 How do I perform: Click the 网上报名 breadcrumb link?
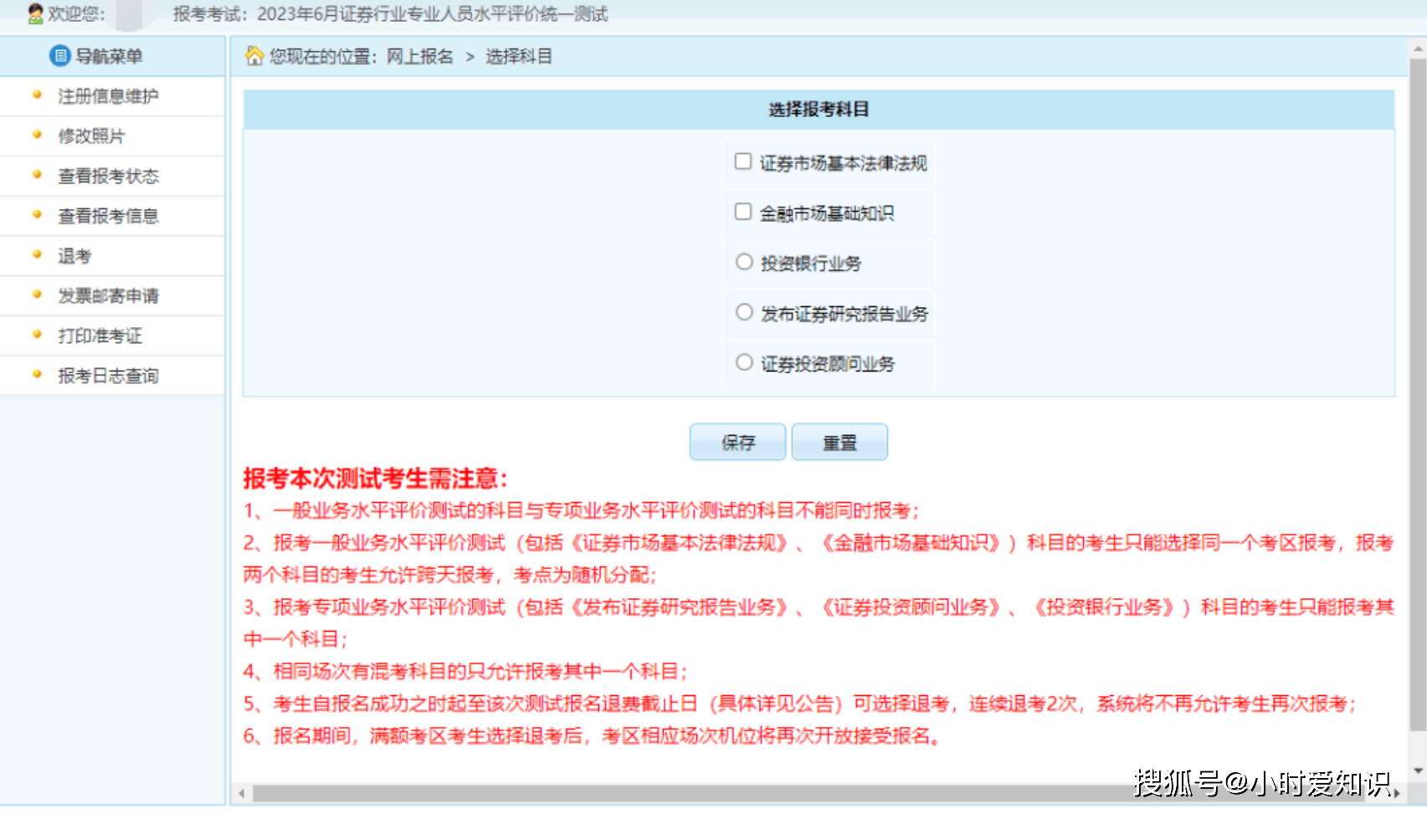click(x=420, y=56)
